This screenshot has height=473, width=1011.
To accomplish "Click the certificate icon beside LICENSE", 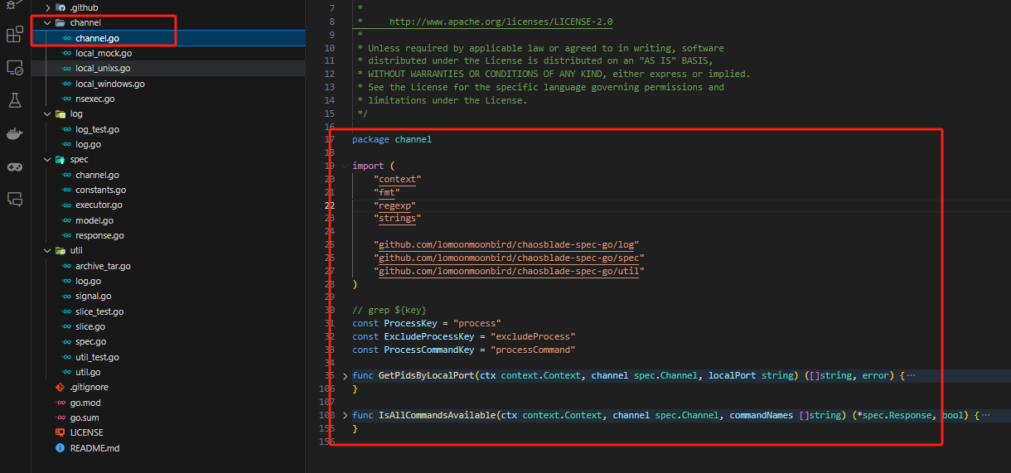I will coord(60,432).
